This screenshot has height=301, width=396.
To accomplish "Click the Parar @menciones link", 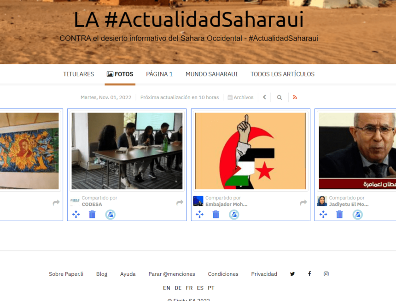I will (x=172, y=273).
